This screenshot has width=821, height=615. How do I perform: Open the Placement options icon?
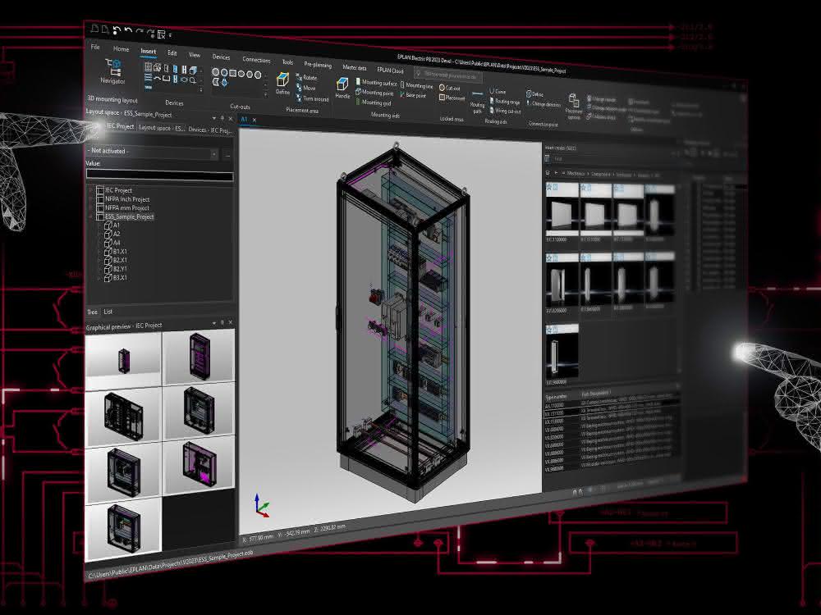pyautogui.click(x=574, y=107)
